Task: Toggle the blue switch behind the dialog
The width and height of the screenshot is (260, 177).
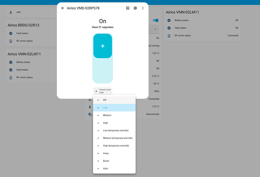Action: pyautogui.click(x=156, y=20)
